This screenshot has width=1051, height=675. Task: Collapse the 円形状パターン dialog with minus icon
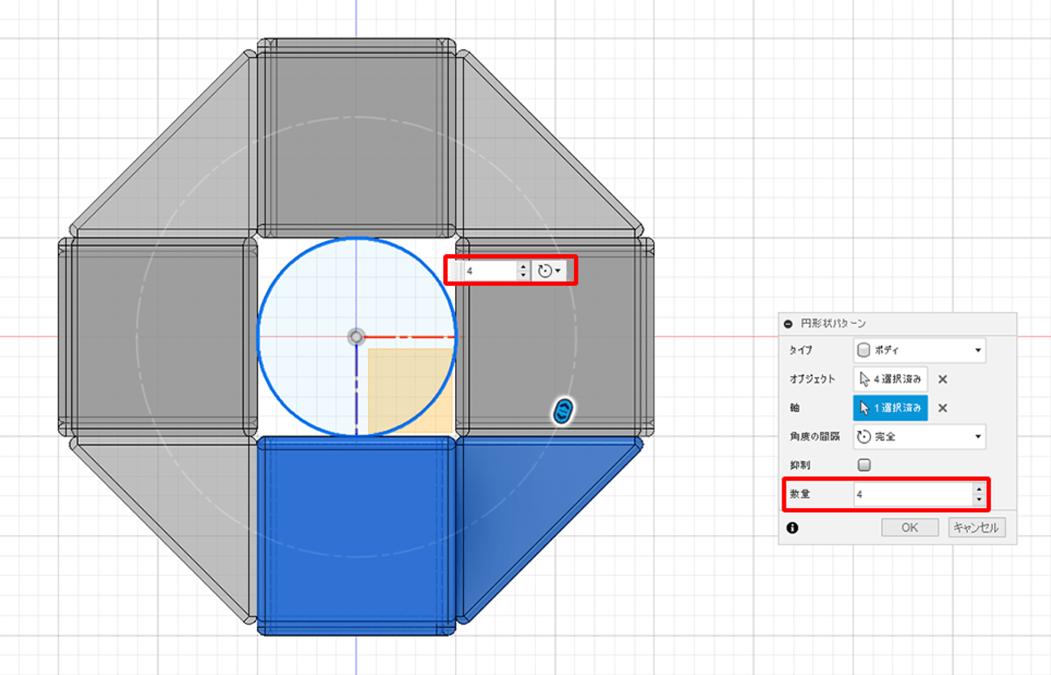click(787, 323)
